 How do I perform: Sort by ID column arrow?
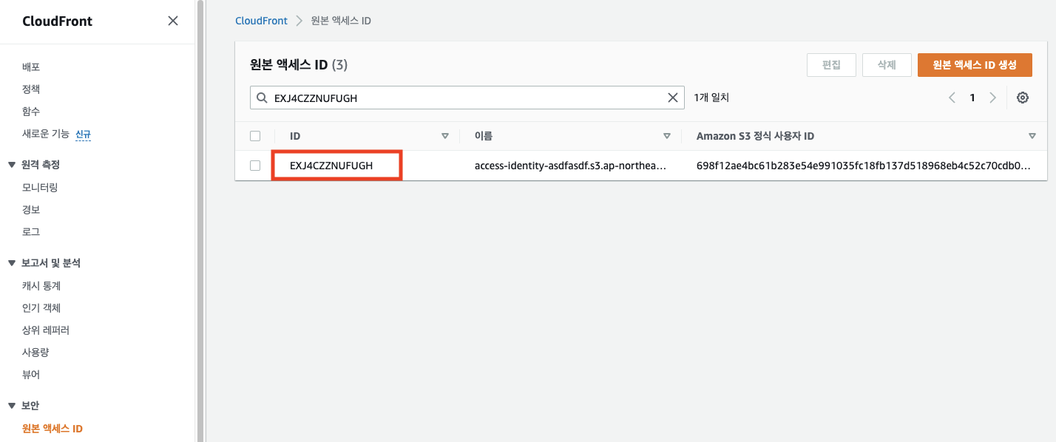[x=445, y=136]
